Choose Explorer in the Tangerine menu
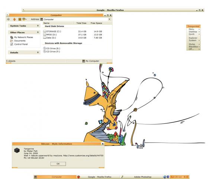This screenshot has width=223, height=179. (x=193, y=38)
